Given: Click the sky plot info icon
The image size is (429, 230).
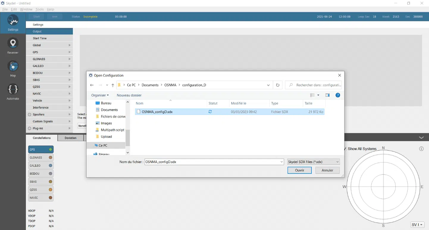Looking at the screenshot, I should click(x=421, y=149).
